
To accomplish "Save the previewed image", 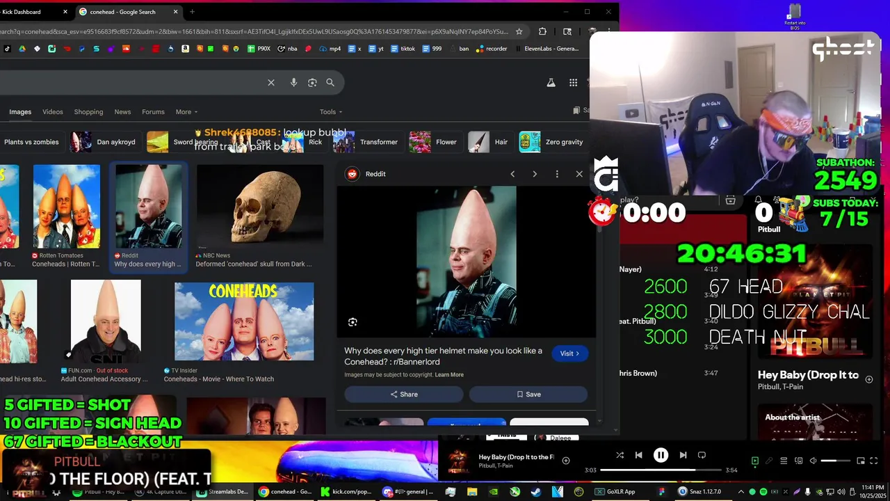I will [528, 395].
